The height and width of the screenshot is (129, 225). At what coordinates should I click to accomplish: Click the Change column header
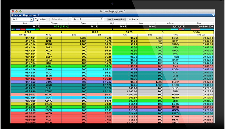[54, 23]
